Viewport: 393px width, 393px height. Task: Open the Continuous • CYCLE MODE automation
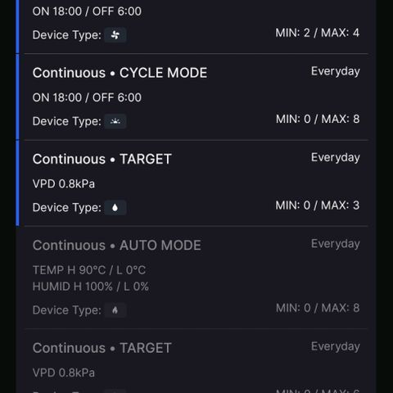[x=196, y=97]
